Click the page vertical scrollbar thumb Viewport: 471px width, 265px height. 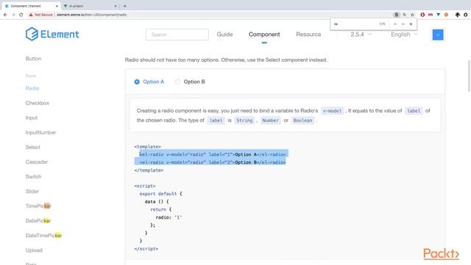pos(469,76)
